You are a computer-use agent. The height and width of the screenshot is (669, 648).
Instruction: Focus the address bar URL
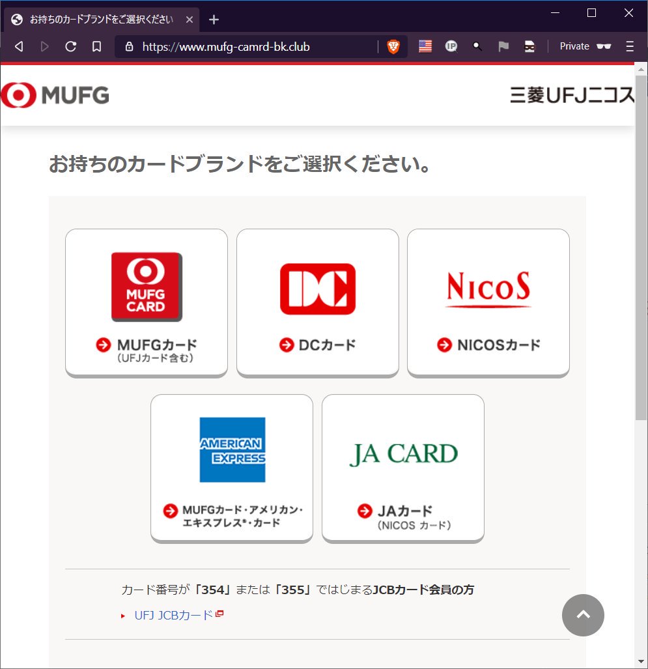point(226,46)
